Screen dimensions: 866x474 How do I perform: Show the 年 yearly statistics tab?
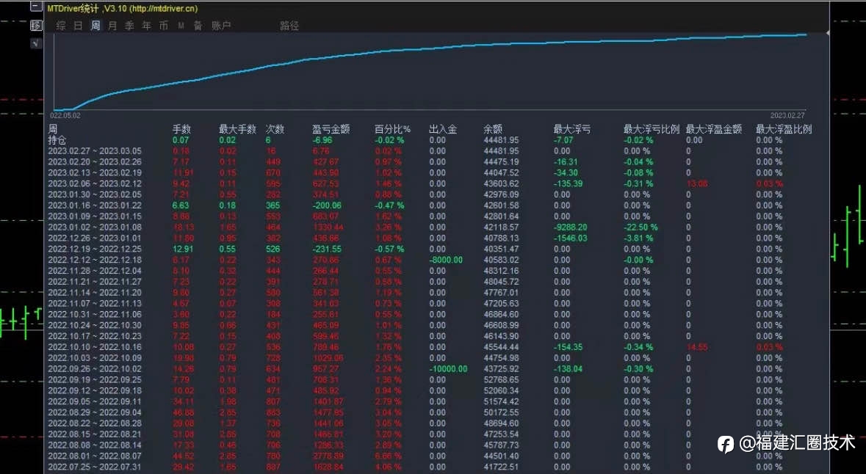(x=147, y=26)
